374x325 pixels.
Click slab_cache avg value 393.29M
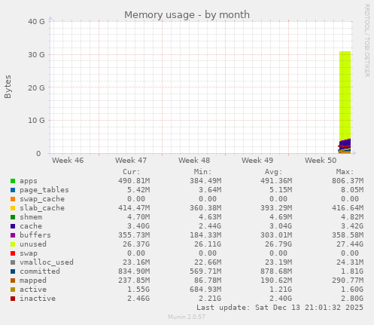(x=276, y=208)
